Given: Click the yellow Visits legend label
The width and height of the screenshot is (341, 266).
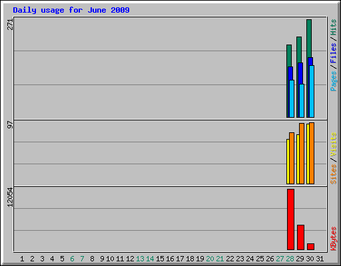Looking at the screenshot, I should (333, 144).
